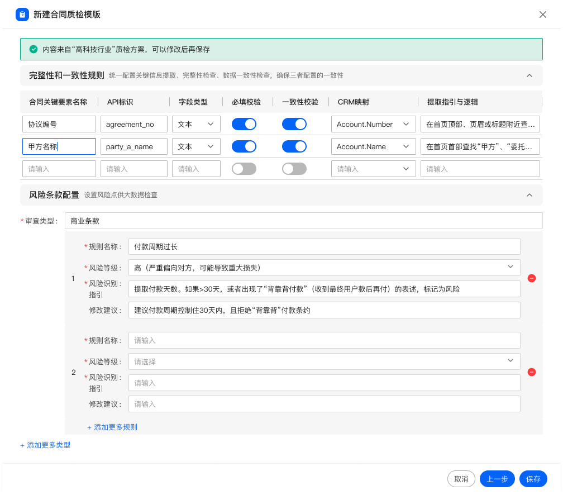Delete risk rule 1 with red minus icon
563x495 pixels.
point(532,278)
